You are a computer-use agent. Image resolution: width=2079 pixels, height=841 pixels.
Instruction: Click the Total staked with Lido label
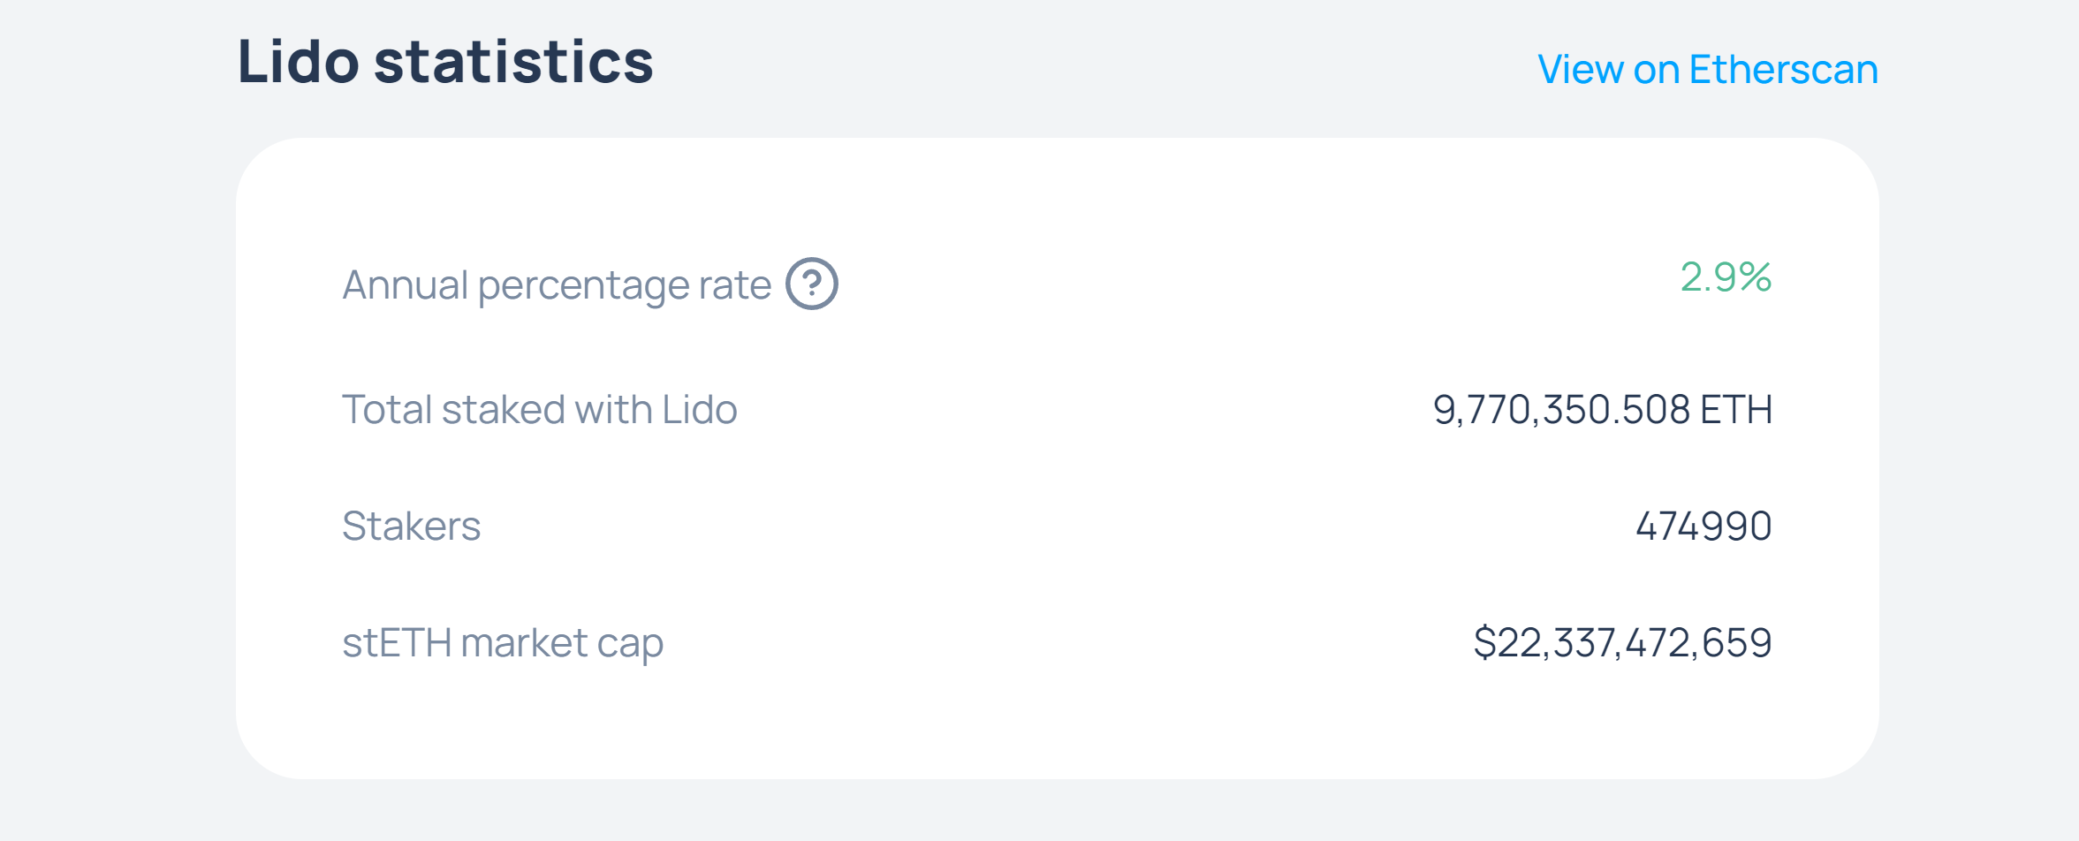[539, 409]
